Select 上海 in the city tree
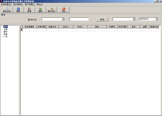Screen dimensions: 162x116 click(5, 29)
